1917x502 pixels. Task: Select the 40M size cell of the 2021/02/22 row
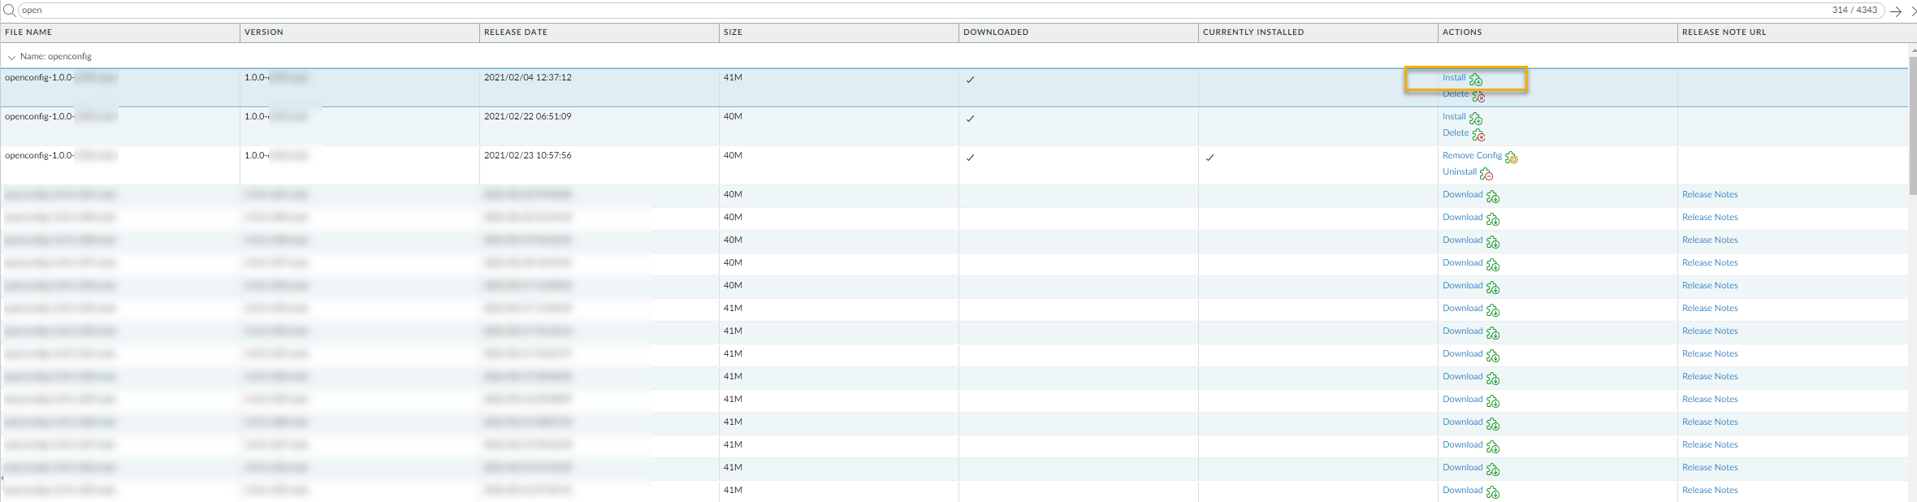point(733,117)
